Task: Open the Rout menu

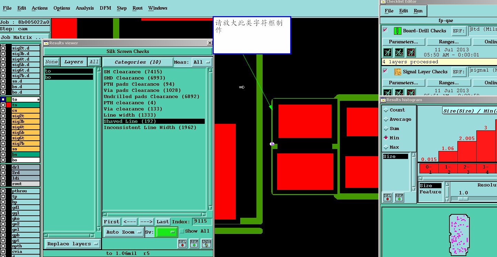Action: tap(138, 8)
